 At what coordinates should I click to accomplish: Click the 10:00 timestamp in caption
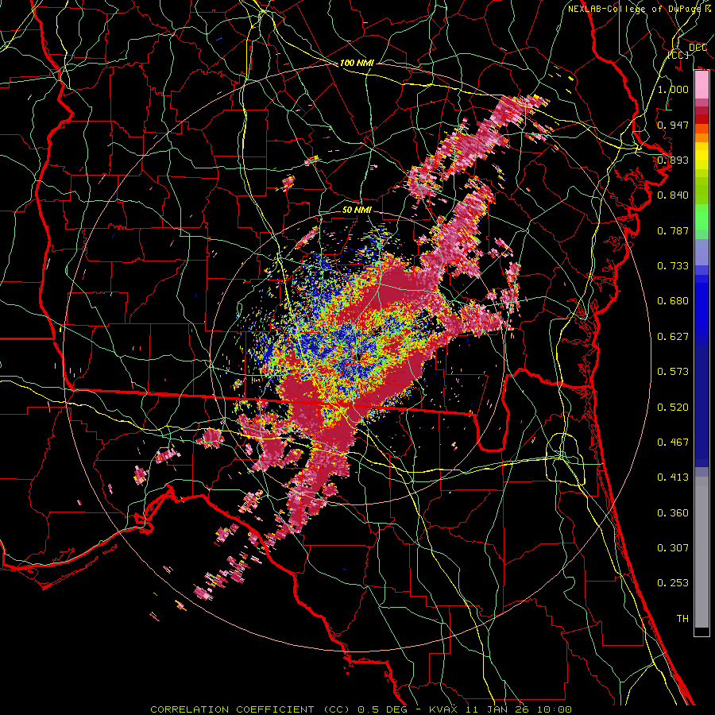[x=554, y=709]
